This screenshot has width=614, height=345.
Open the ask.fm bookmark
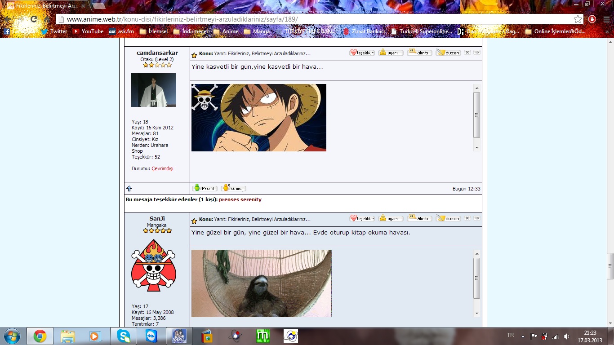pos(121,31)
